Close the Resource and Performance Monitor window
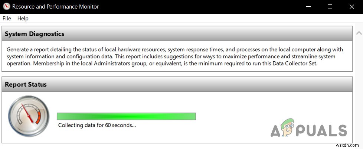This screenshot has width=363, height=149. (x=352, y=7)
